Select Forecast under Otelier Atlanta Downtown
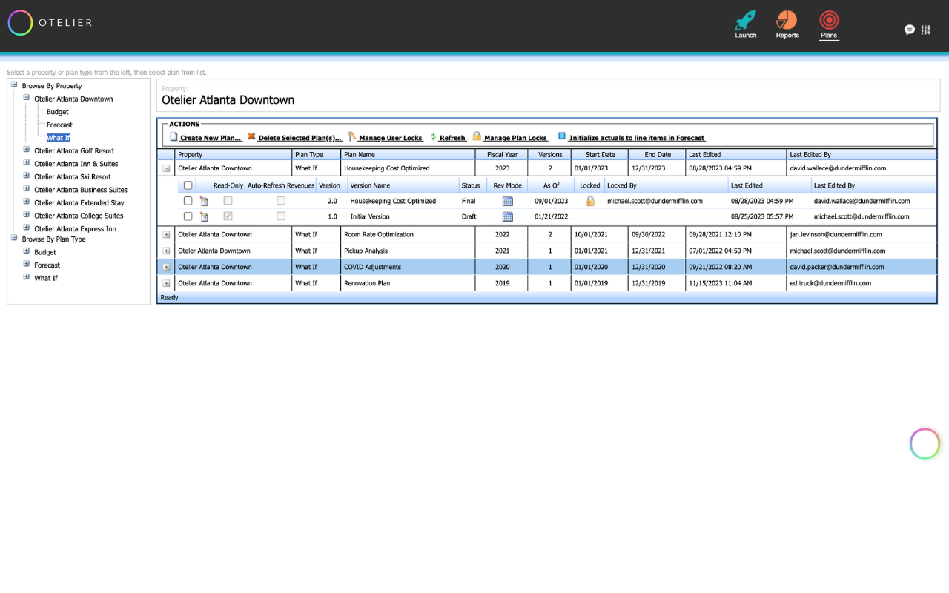The width and height of the screenshot is (949, 593). tap(59, 125)
